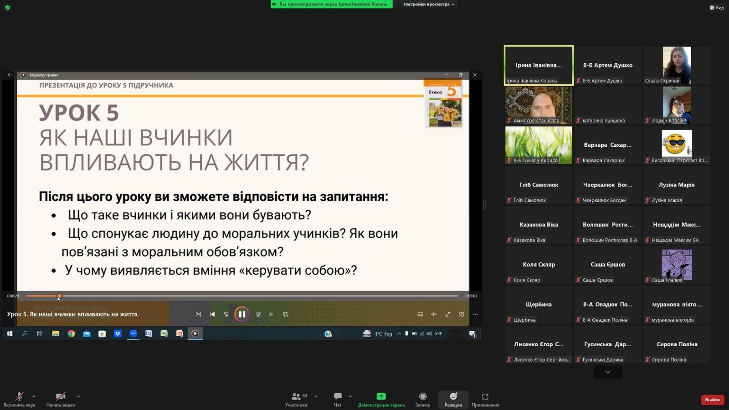The image size is (729, 410).
Task: Open Настройки просмотра dropdown
Action: 429,4
